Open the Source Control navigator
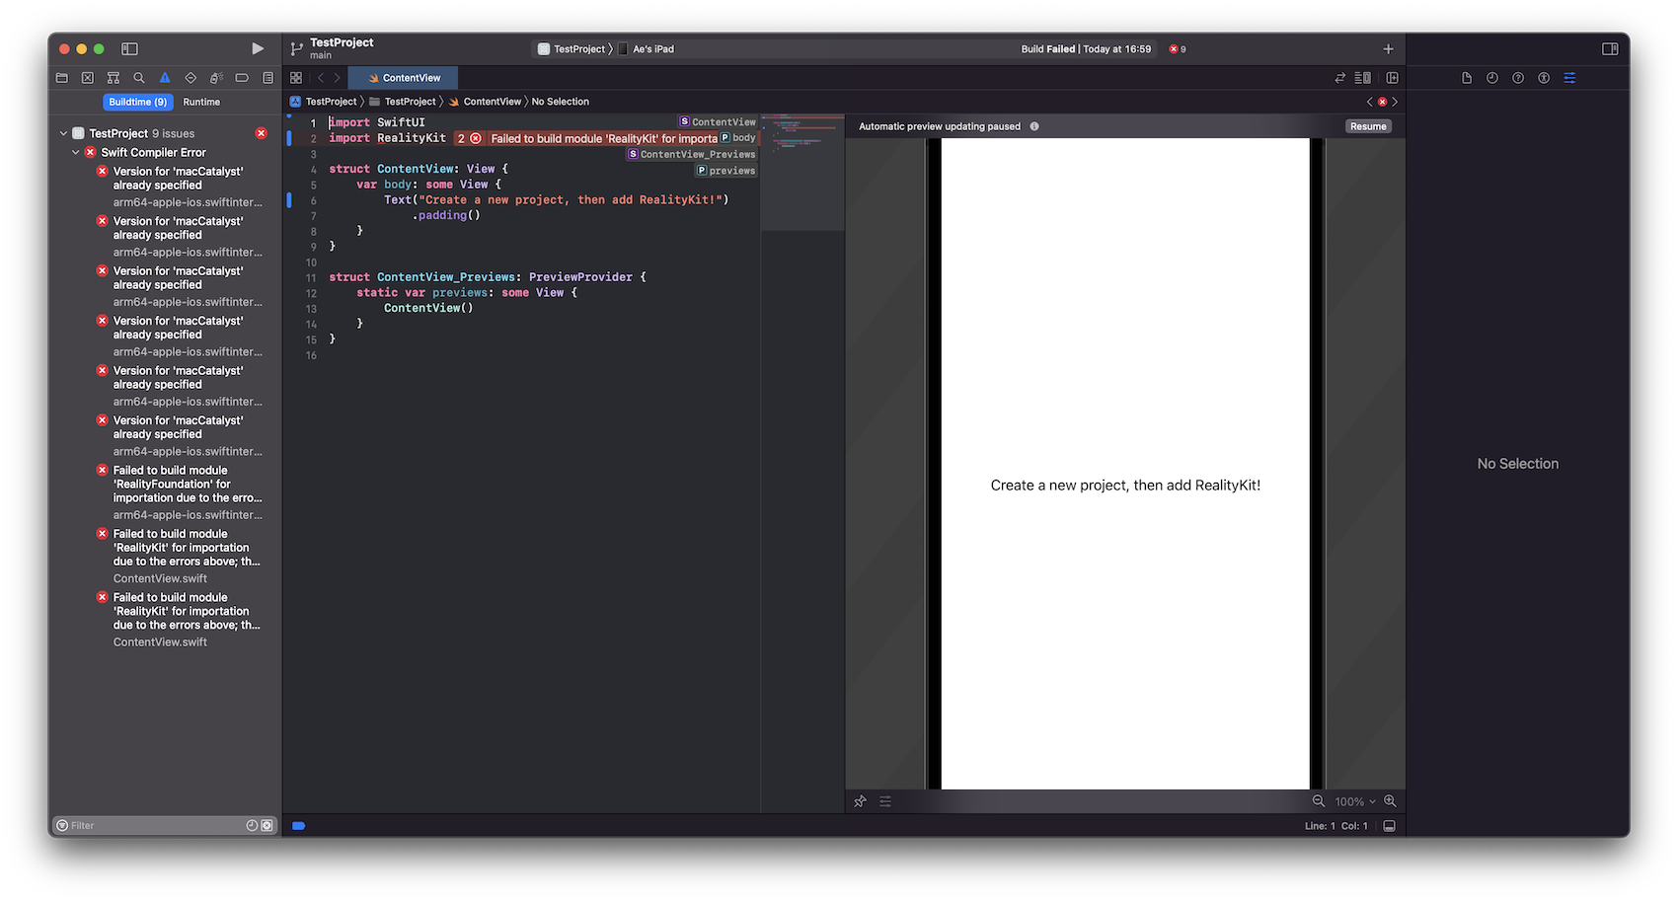 click(88, 78)
